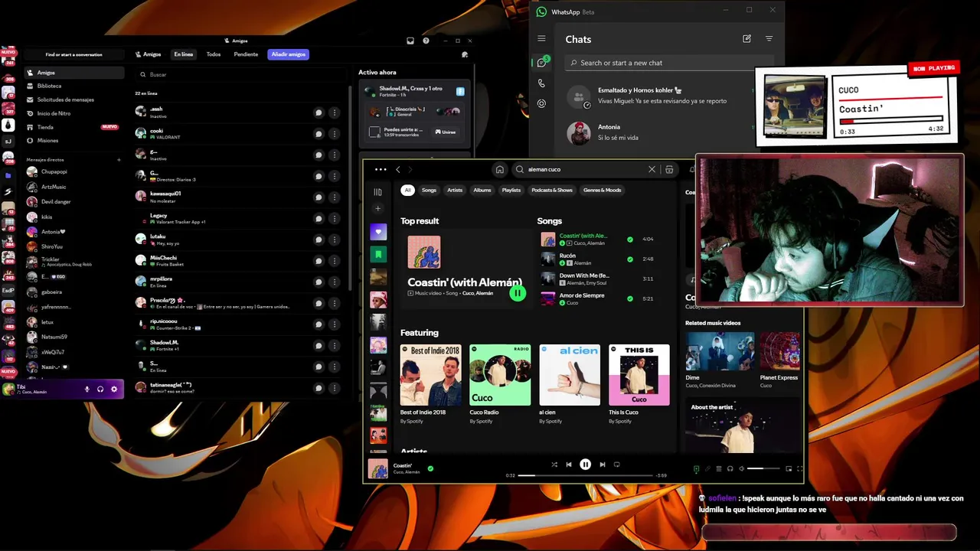Collapse Your Library in Spotify
This screenshot has width=980, height=551.
tap(377, 192)
